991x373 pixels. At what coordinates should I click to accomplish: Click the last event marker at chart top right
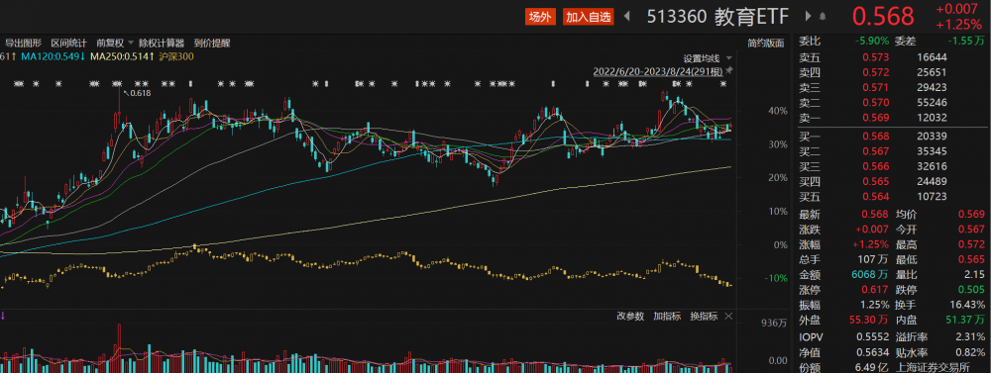click(x=723, y=83)
